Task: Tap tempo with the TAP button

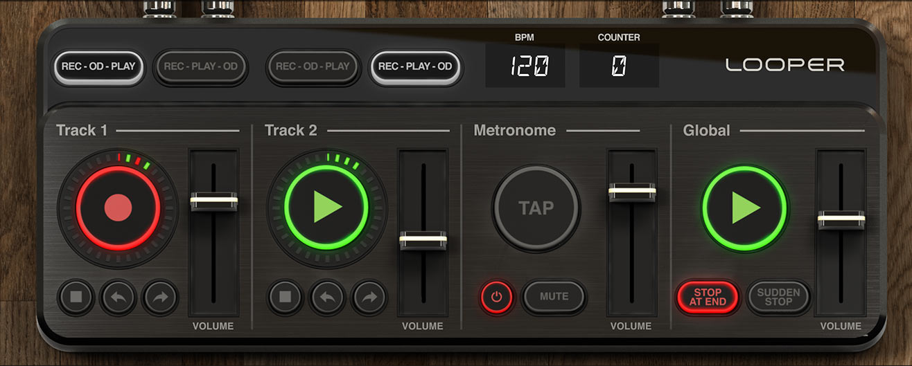Action: pos(536,208)
